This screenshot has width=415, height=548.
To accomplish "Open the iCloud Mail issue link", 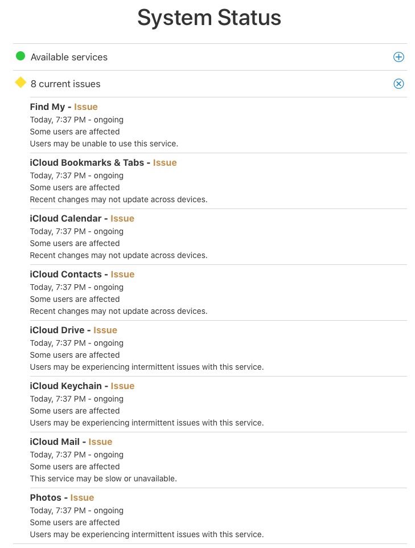I will (101, 441).
